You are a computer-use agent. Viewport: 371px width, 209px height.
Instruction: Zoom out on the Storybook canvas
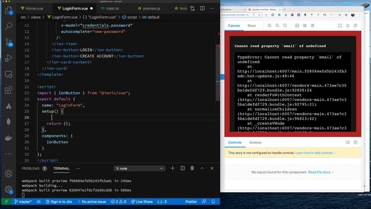coord(277,26)
